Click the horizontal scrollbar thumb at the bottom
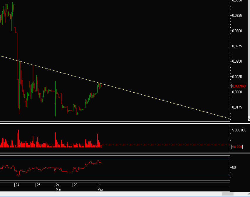 pyautogui.click(x=227, y=194)
